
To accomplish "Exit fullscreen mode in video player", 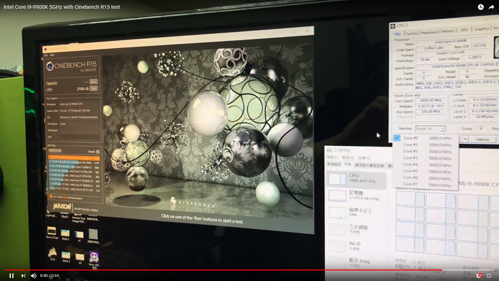I will click(489, 276).
